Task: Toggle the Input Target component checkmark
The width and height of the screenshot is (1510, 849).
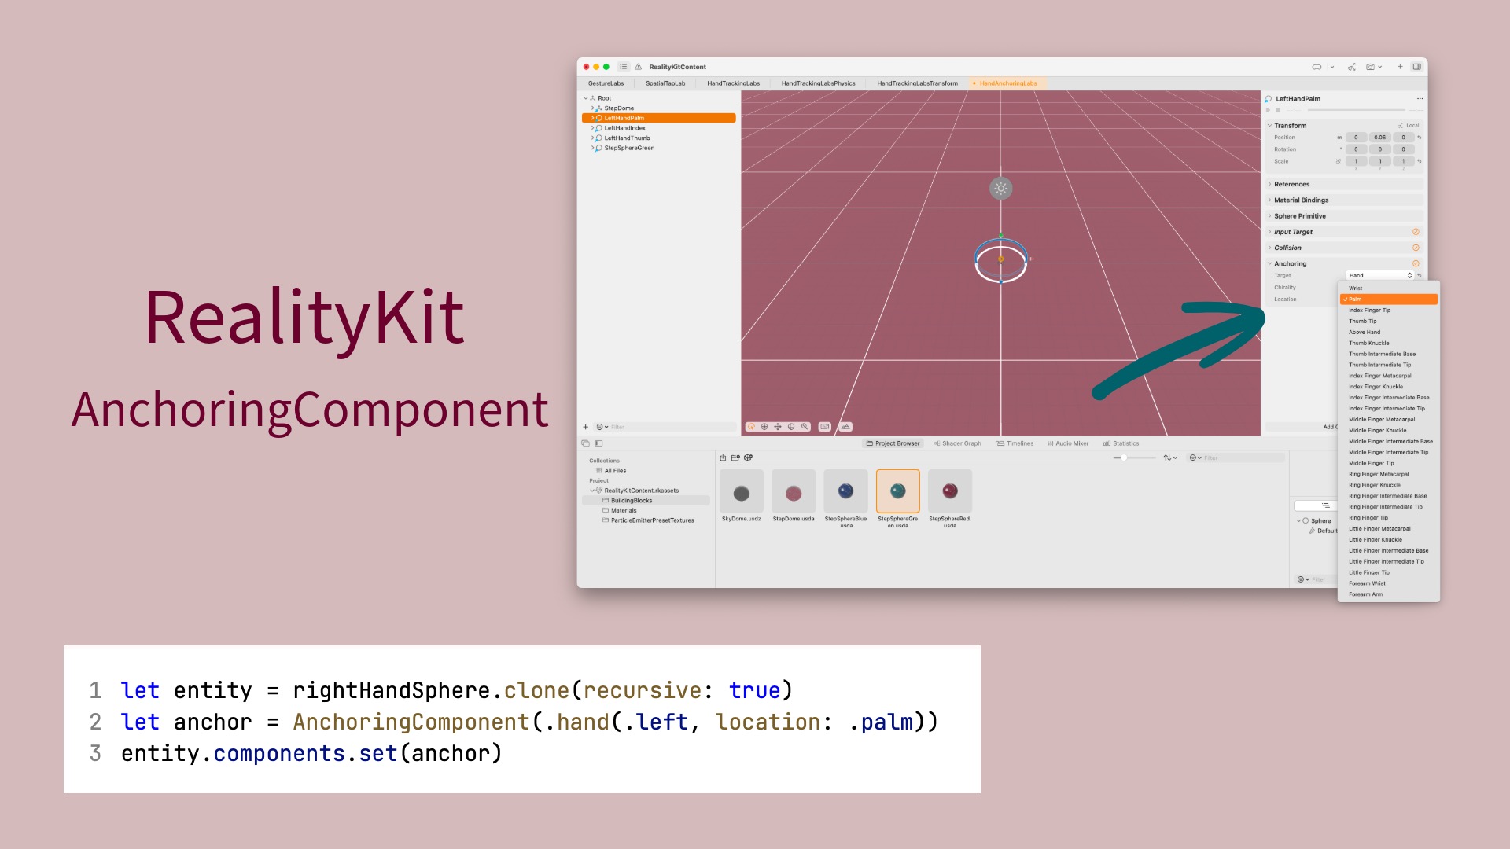Action: (x=1416, y=232)
